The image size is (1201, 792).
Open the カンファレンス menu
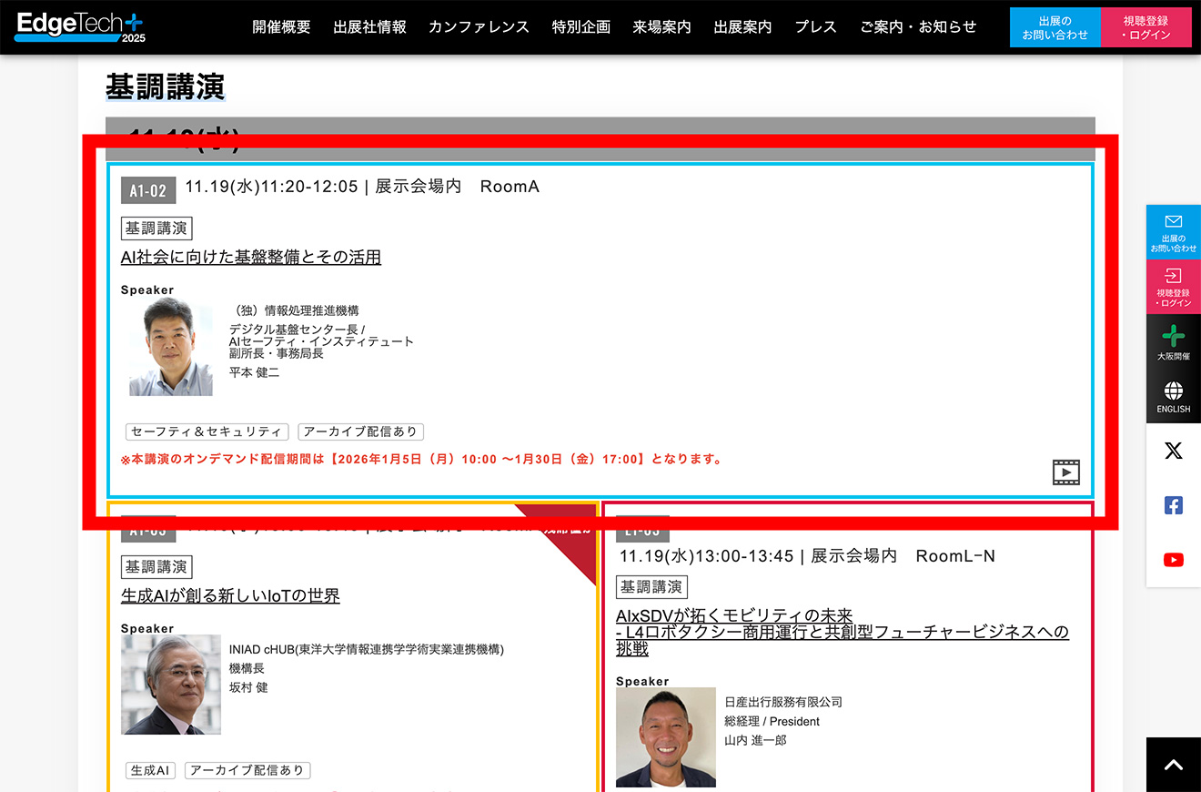tap(479, 27)
